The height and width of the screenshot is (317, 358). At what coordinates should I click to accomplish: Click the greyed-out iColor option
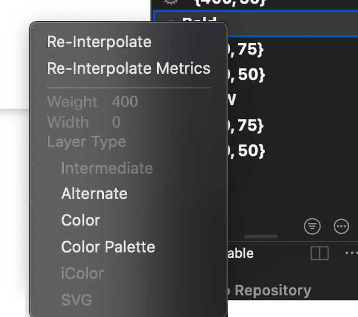click(82, 273)
